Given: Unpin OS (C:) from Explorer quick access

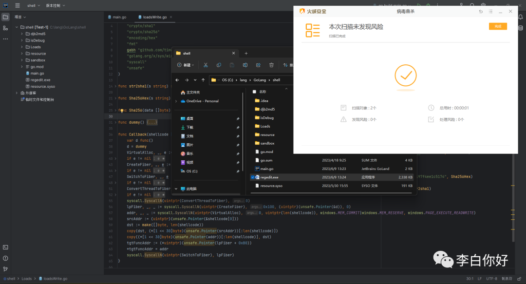Looking at the screenshot, I should [238, 171].
